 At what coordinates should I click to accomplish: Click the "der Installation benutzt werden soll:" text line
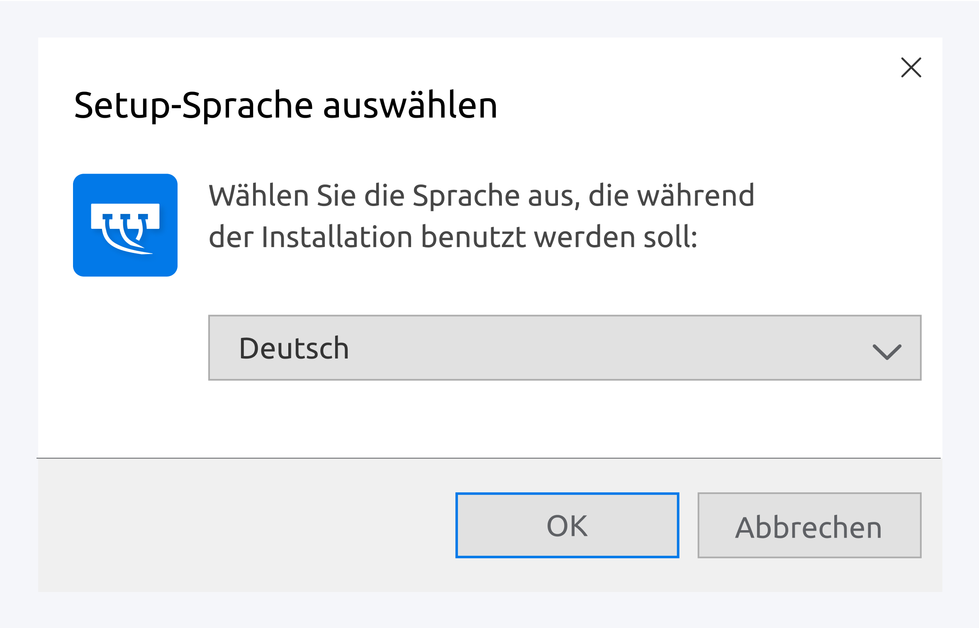tap(453, 237)
